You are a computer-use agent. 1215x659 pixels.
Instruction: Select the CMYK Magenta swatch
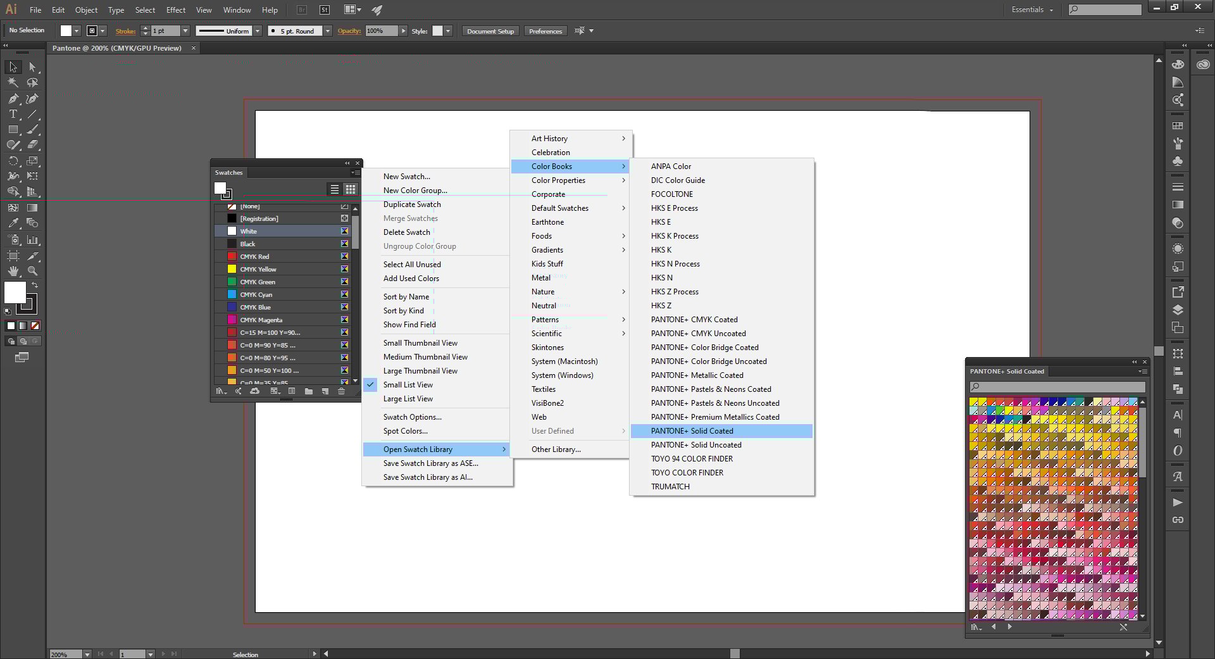tap(283, 320)
